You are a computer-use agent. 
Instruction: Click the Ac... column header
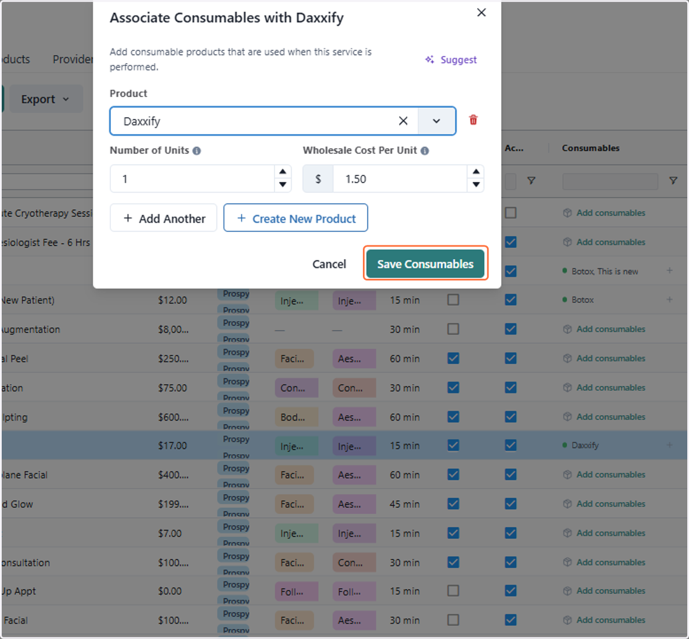point(514,148)
